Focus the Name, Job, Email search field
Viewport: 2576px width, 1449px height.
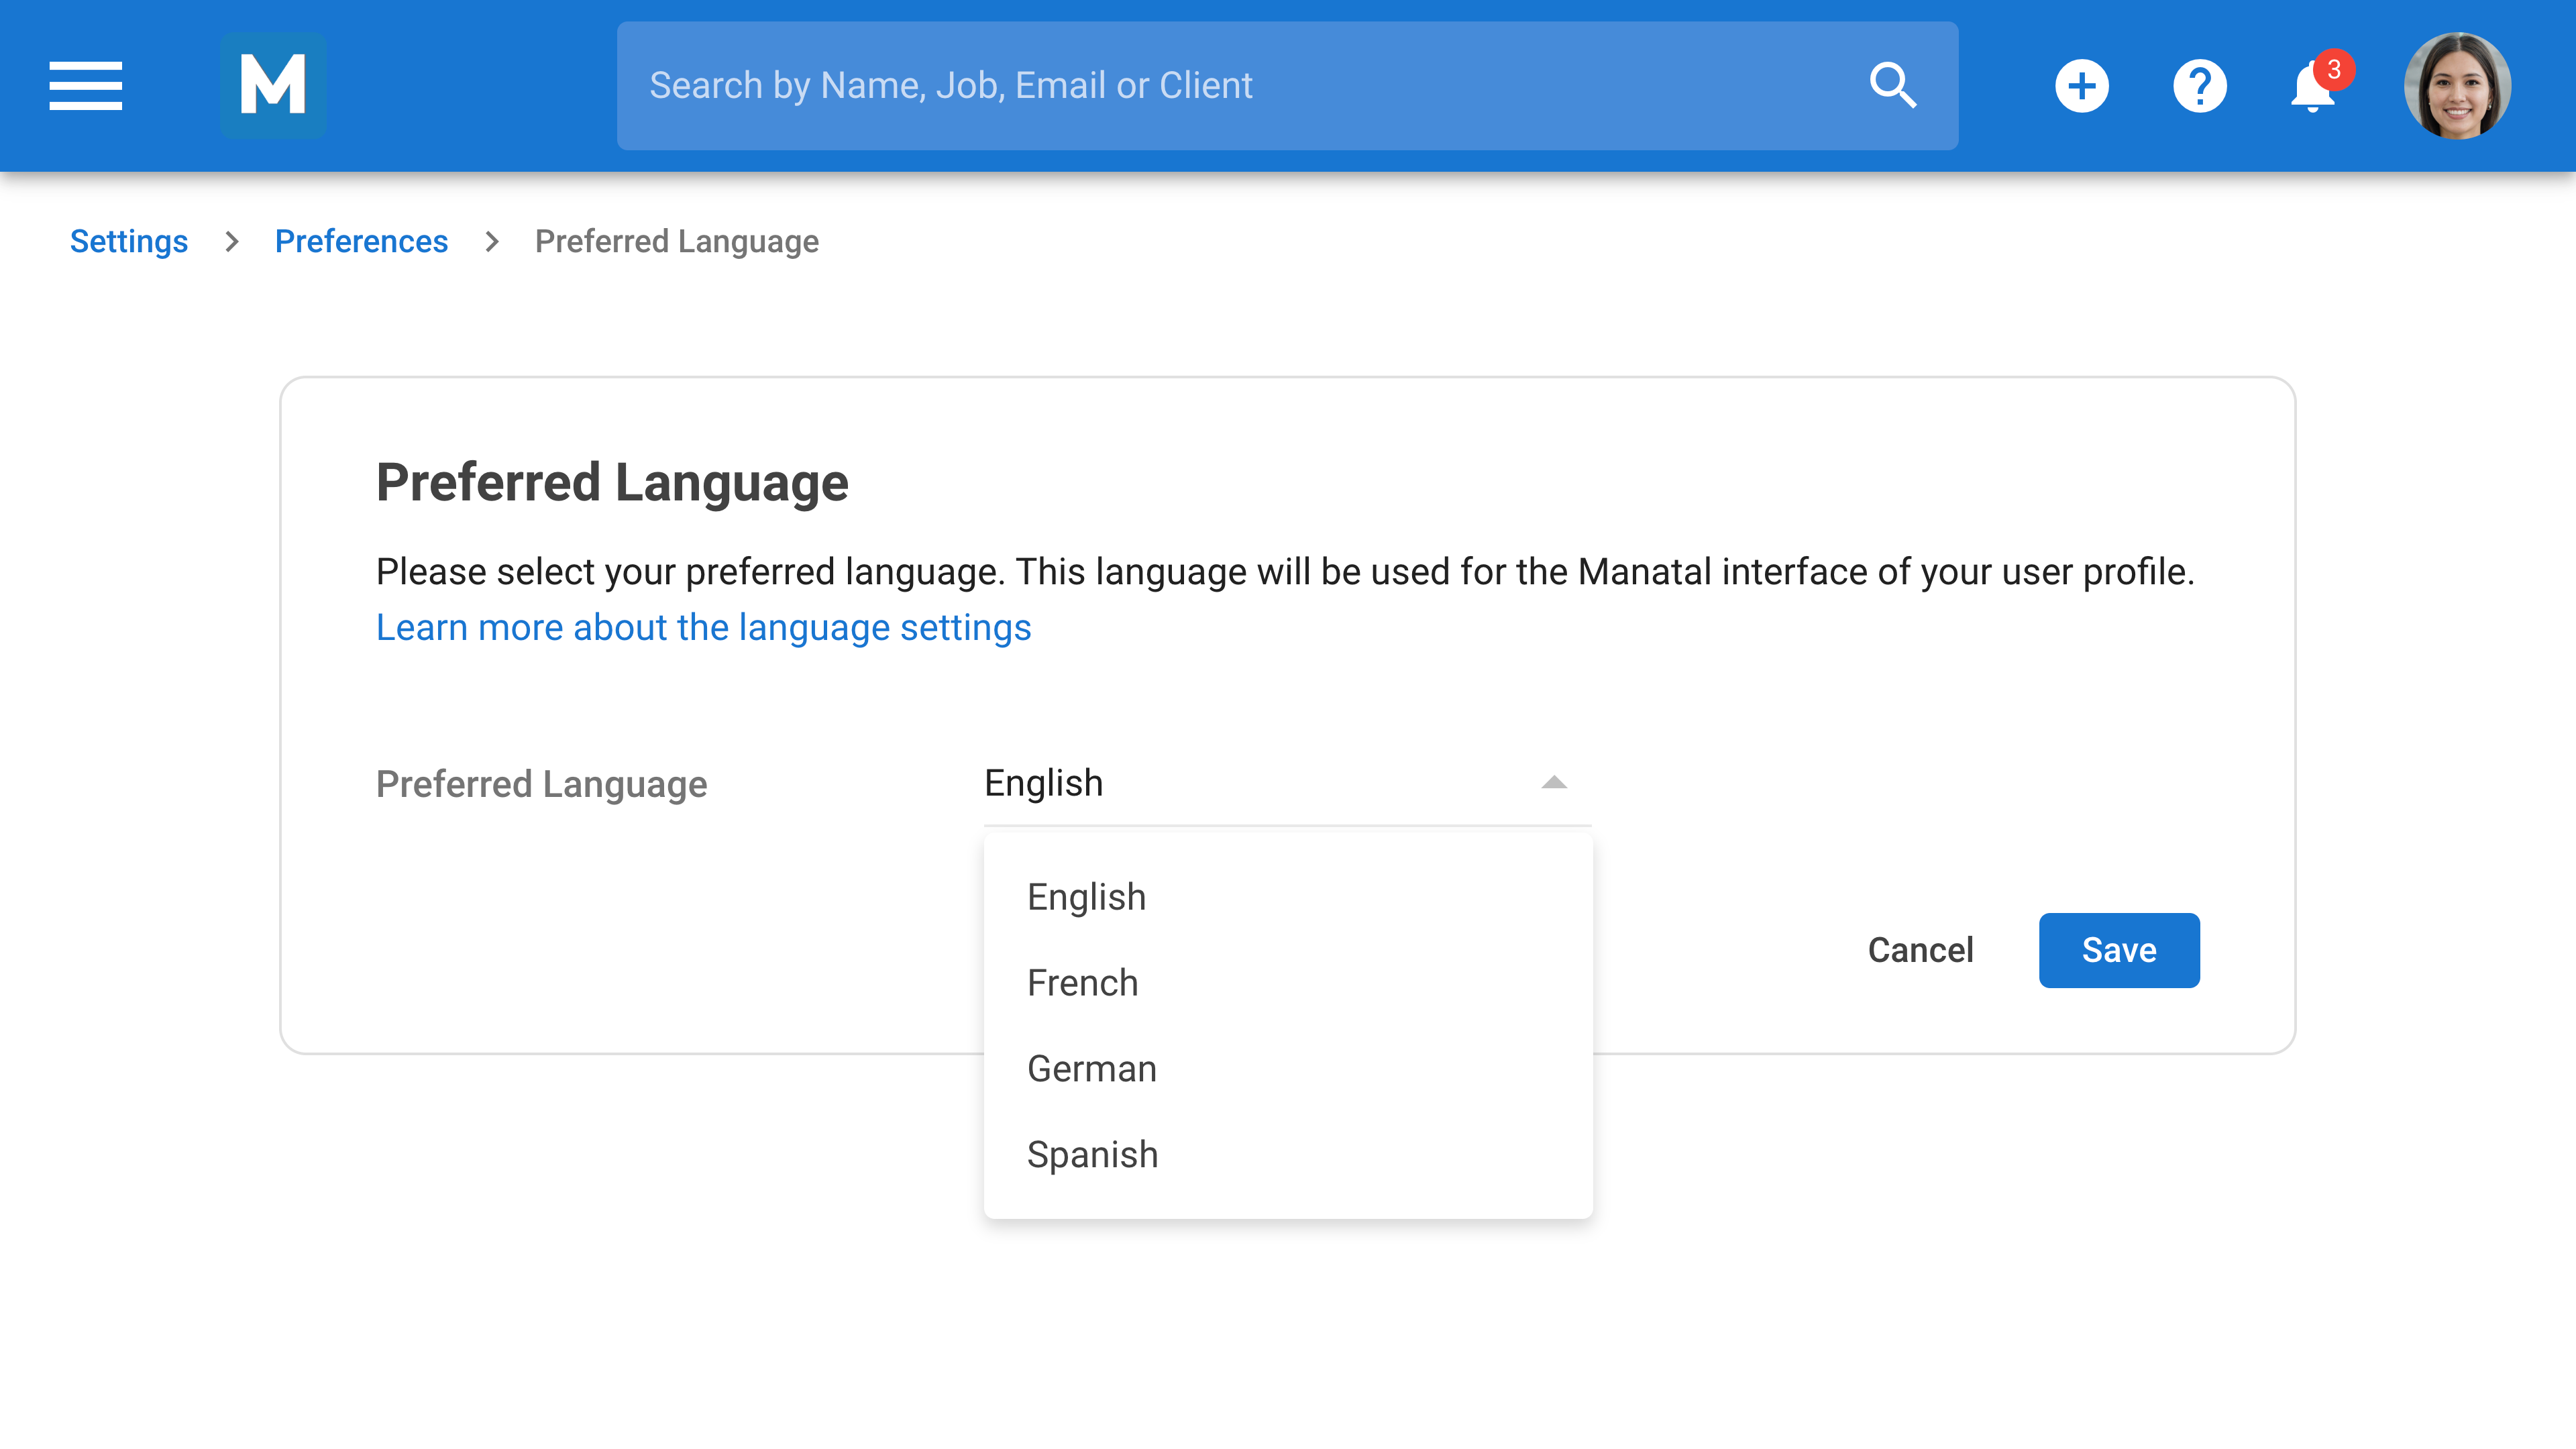click(x=1240, y=86)
